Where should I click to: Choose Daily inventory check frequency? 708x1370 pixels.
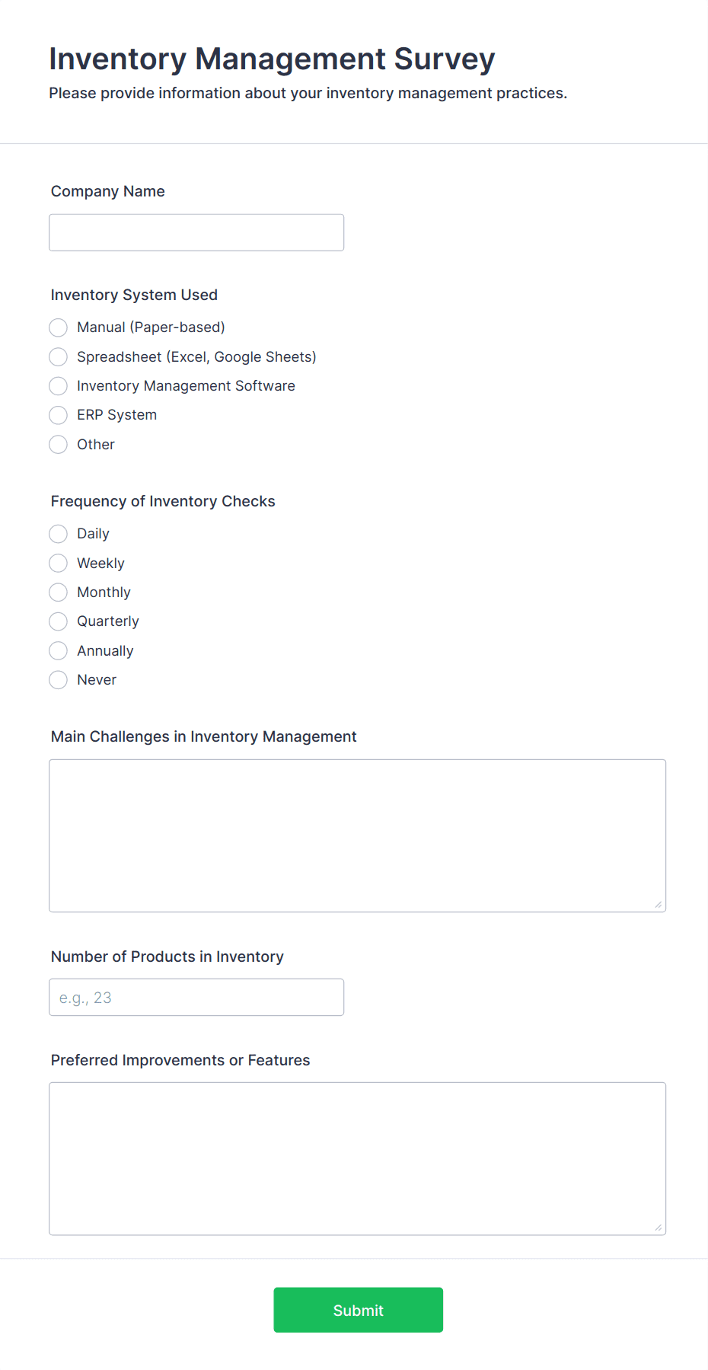[58, 534]
